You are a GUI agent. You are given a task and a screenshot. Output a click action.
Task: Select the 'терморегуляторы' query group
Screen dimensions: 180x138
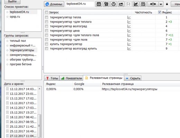(22, 50)
